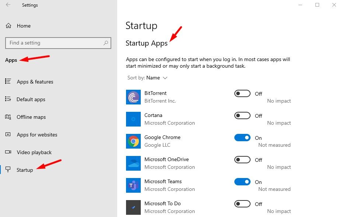The height and width of the screenshot is (217, 339).
Task: Enable BitTorrent at startup
Action: pos(242,93)
